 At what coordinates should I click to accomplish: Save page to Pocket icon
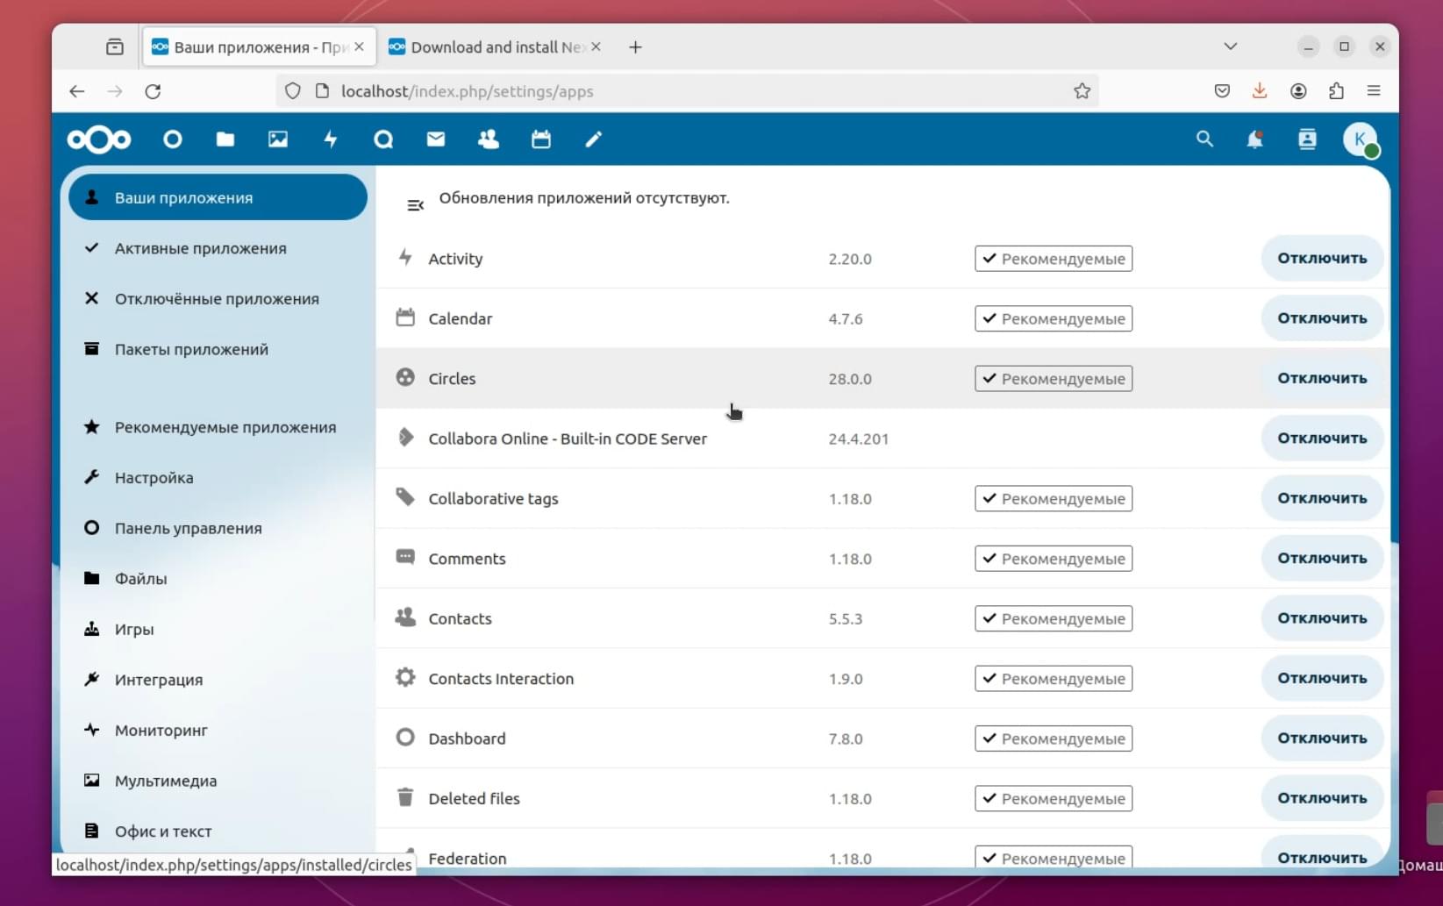(x=1222, y=91)
